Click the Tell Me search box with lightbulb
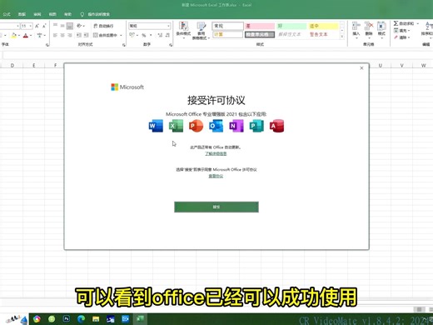This screenshot has height=325, width=433. pyautogui.click(x=95, y=14)
